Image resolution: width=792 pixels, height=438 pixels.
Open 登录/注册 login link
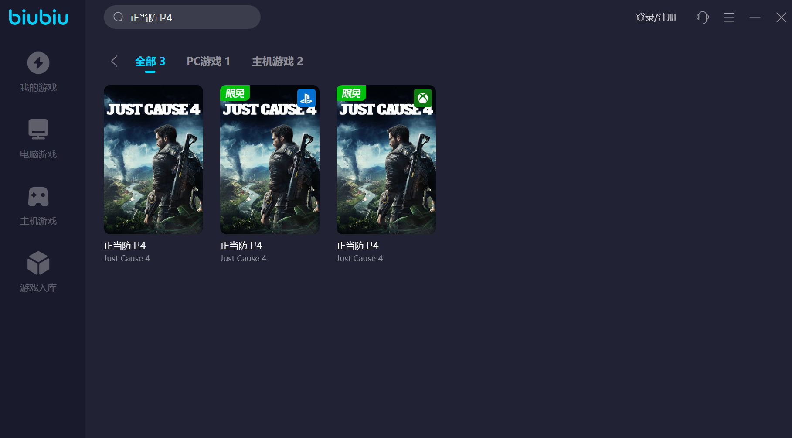pos(656,17)
